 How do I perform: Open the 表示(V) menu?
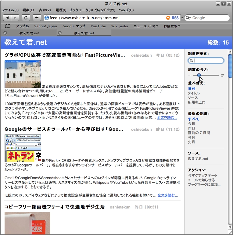(x=45, y=10)
